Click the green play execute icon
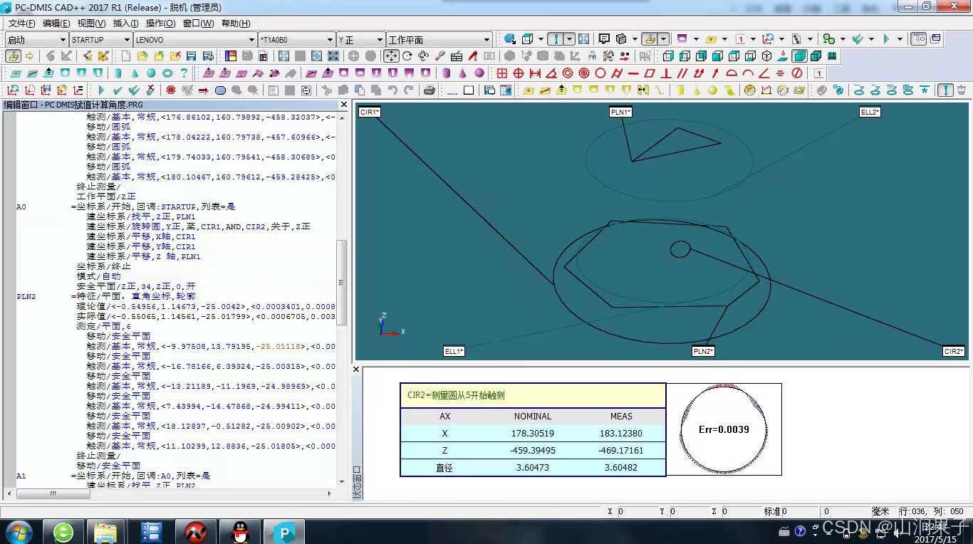The image size is (973, 544). pos(101,90)
